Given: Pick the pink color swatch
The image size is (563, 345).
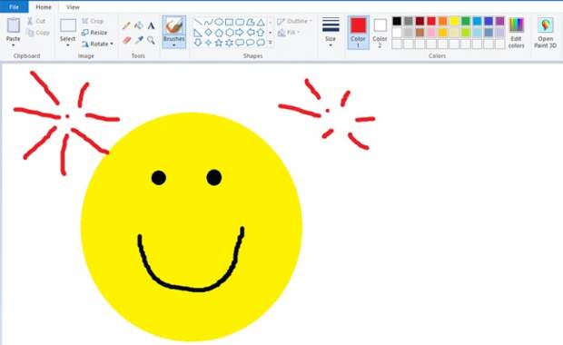Looking at the screenshot, I should point(431,33).
